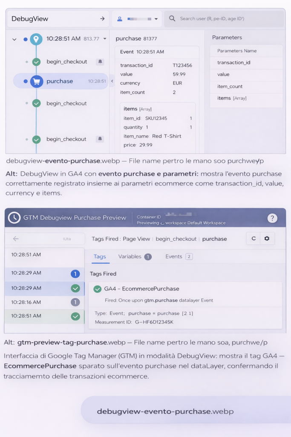Click the debugview-evento-purchase.webp pill at bottom
The image size is (291, 437).
tap(186, 410)
